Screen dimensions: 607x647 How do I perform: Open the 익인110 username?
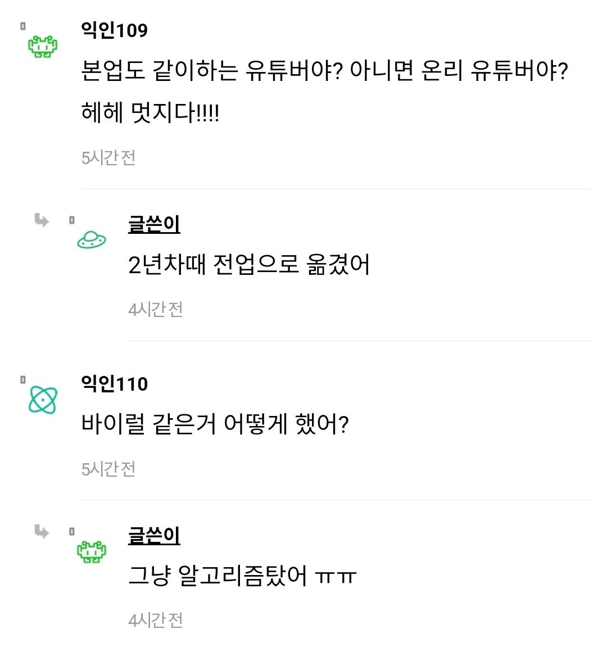point(114,384)
